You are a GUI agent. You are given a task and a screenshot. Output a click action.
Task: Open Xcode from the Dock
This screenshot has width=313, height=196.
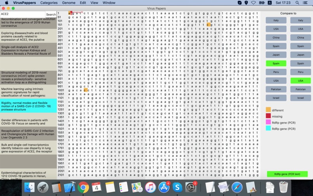(70, 187)
